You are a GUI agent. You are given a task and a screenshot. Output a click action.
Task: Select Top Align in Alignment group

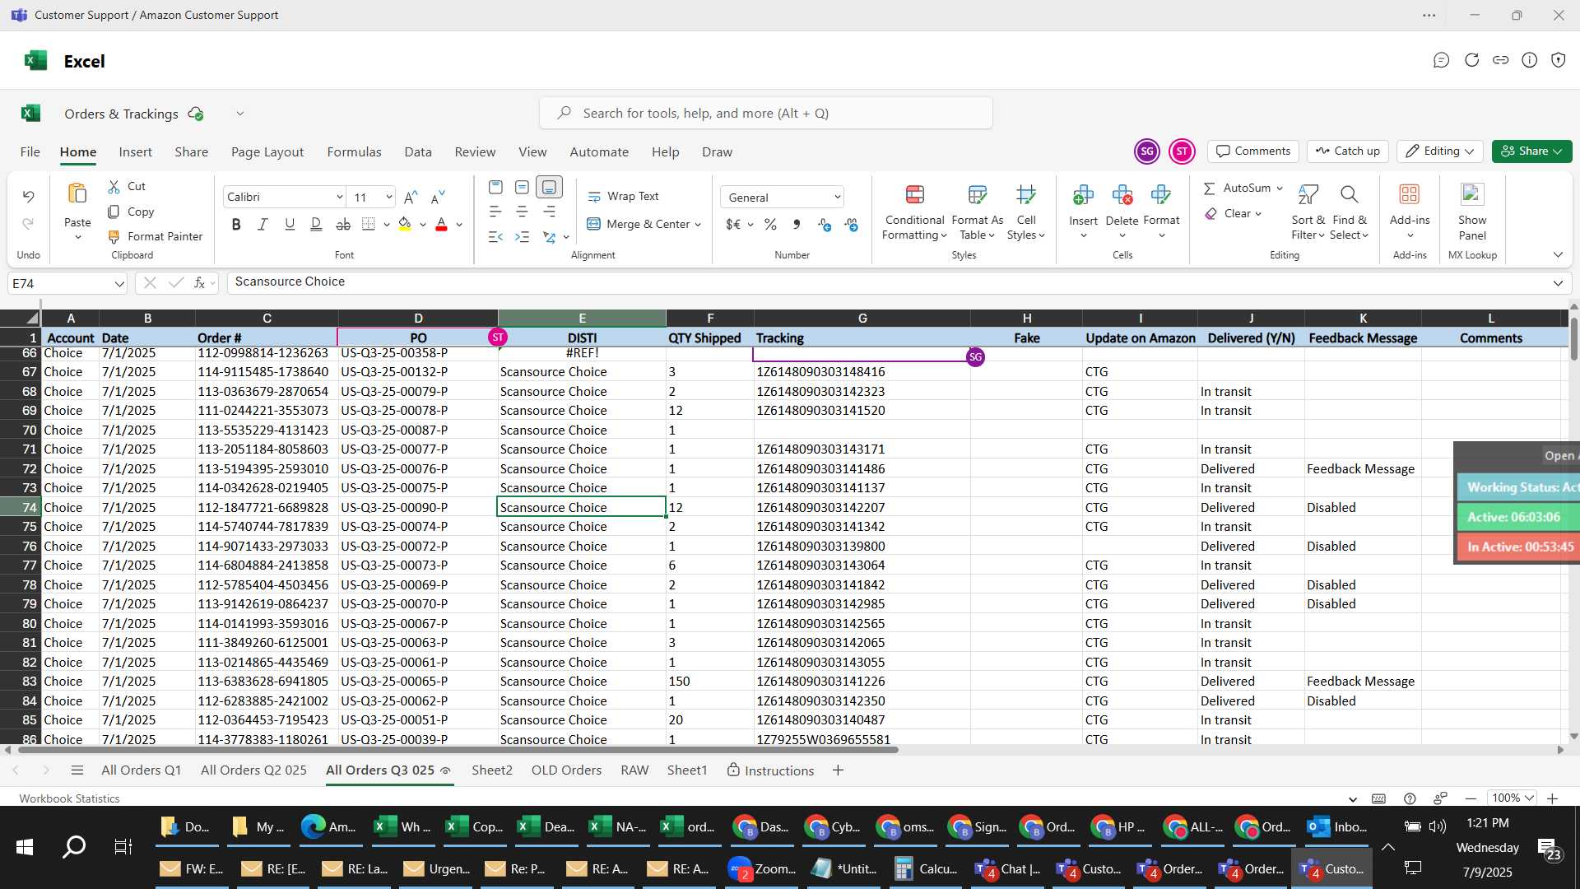(x=495, y=188)
